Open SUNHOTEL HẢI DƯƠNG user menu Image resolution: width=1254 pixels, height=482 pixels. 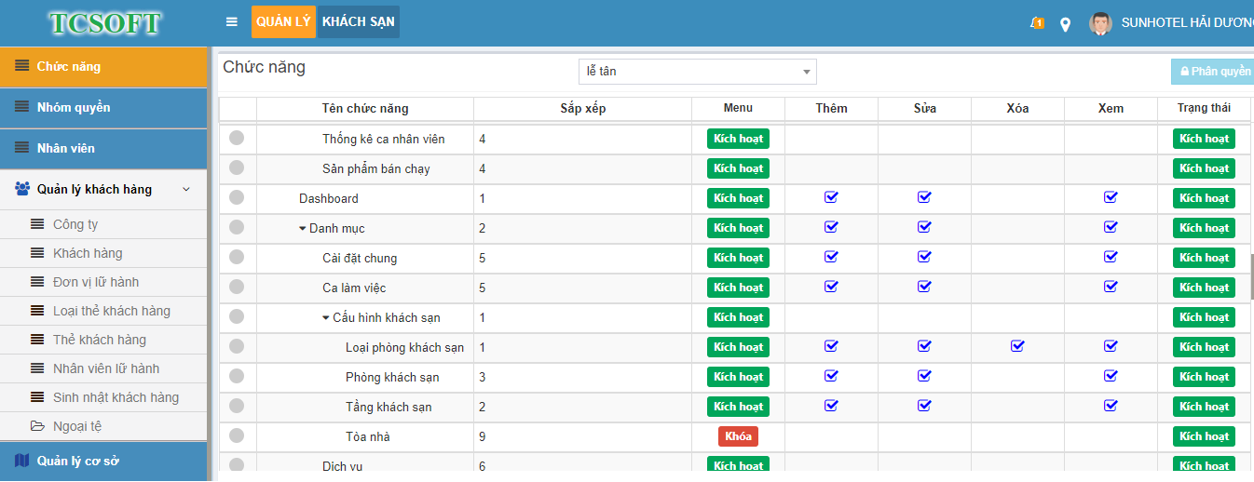pos(1187,23)
